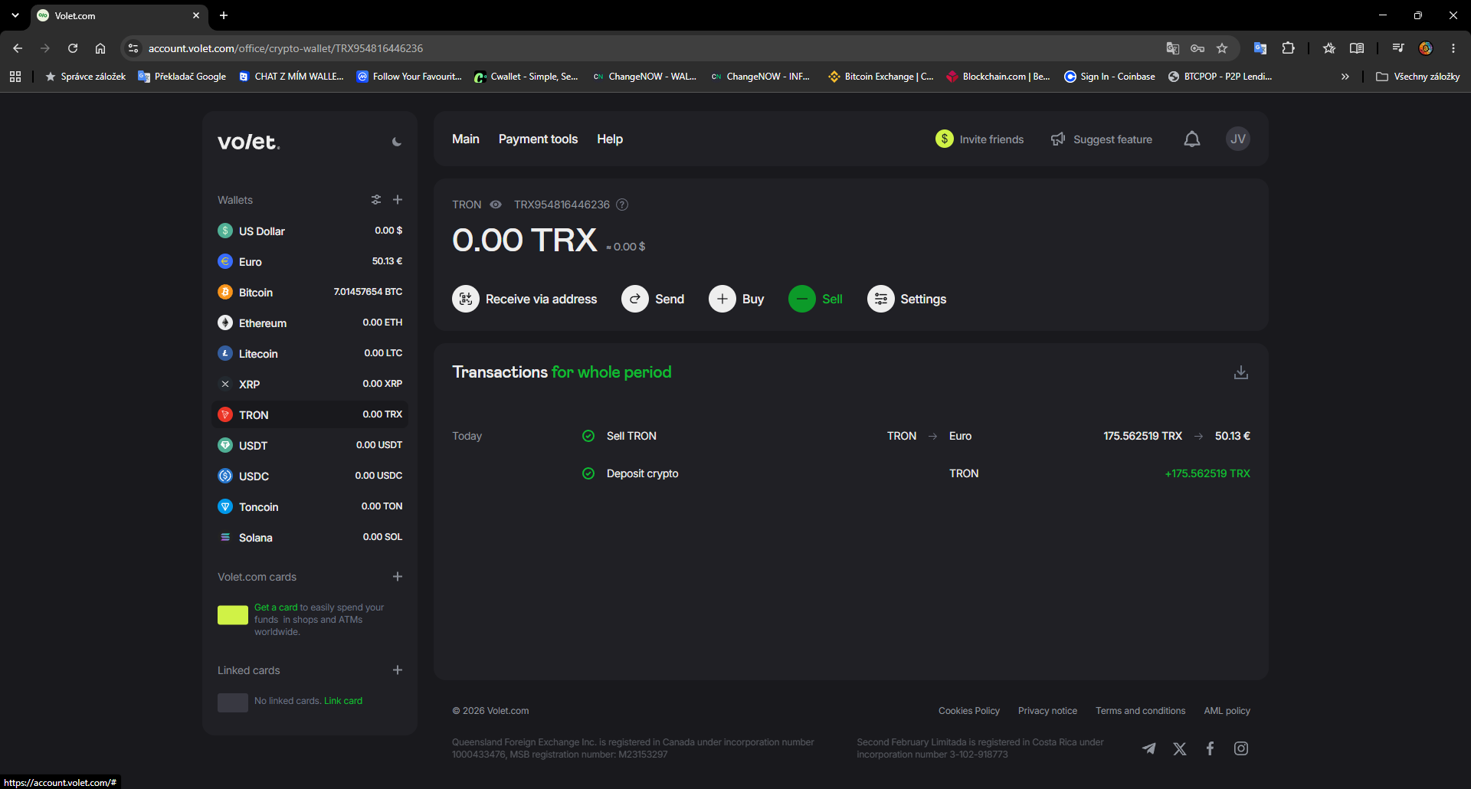Open notifications bell

[1192, 139]
